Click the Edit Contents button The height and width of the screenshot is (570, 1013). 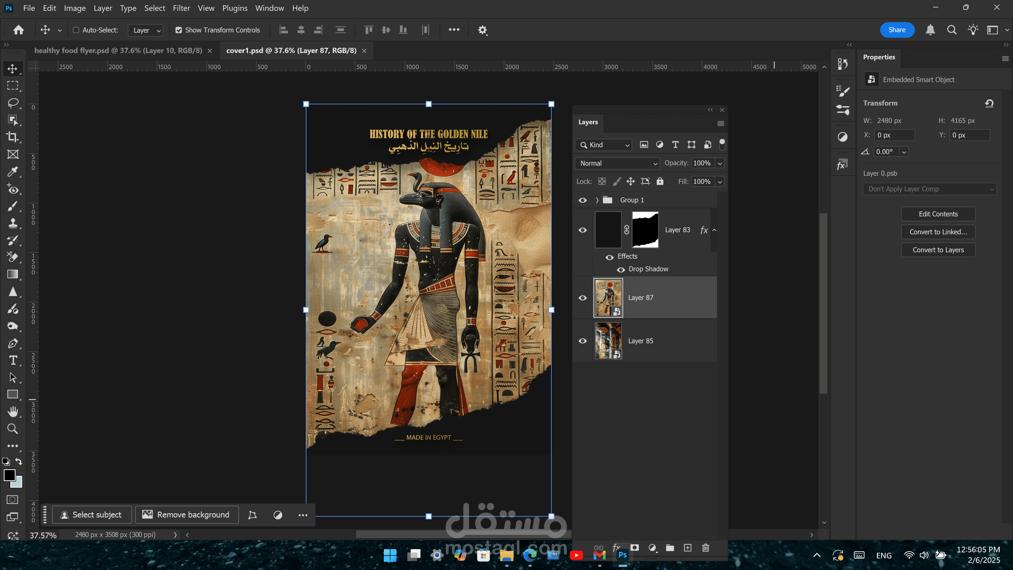[x=938, y=214]
